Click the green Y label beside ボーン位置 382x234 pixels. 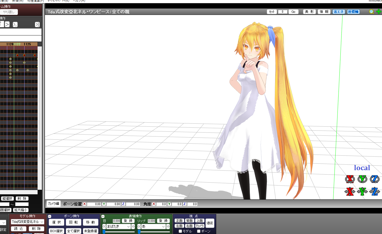[x=104, y=204]
